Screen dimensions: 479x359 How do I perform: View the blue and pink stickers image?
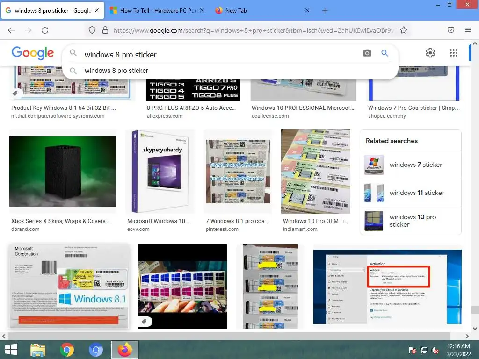click(183, 287)
